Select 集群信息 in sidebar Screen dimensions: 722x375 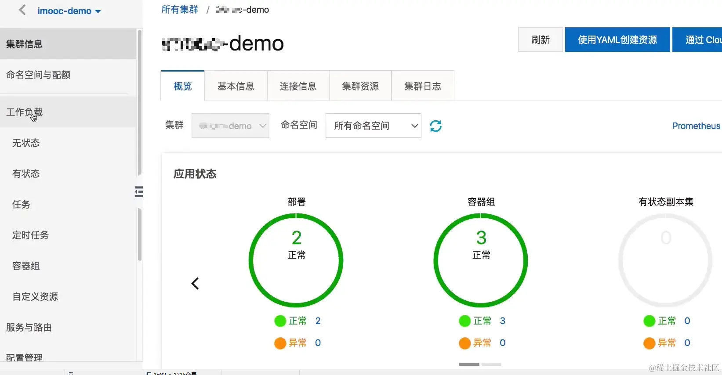(68, 44)
